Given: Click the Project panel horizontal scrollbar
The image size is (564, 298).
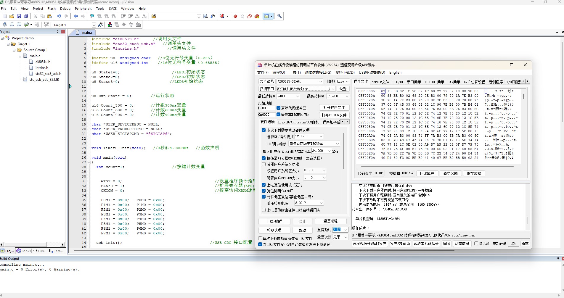Looking at the screenshot, I should (x=25, y=244).
